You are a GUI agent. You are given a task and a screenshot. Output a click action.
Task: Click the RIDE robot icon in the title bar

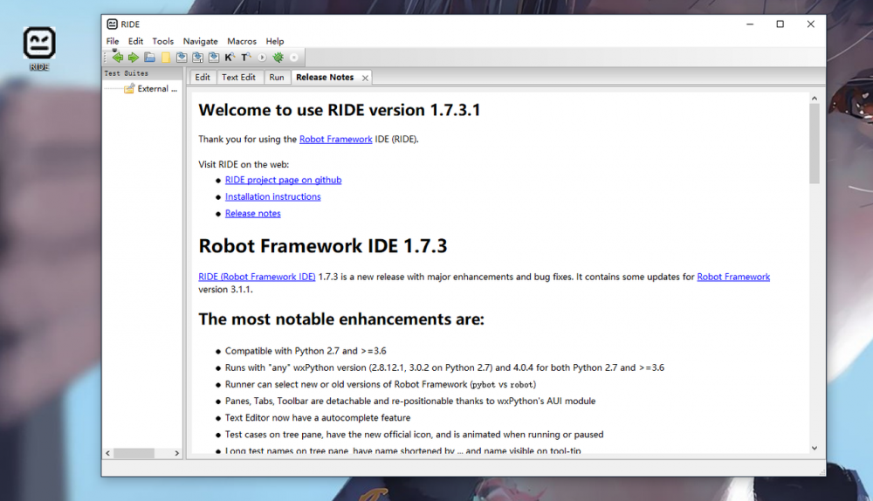click(x=113, y=24)
